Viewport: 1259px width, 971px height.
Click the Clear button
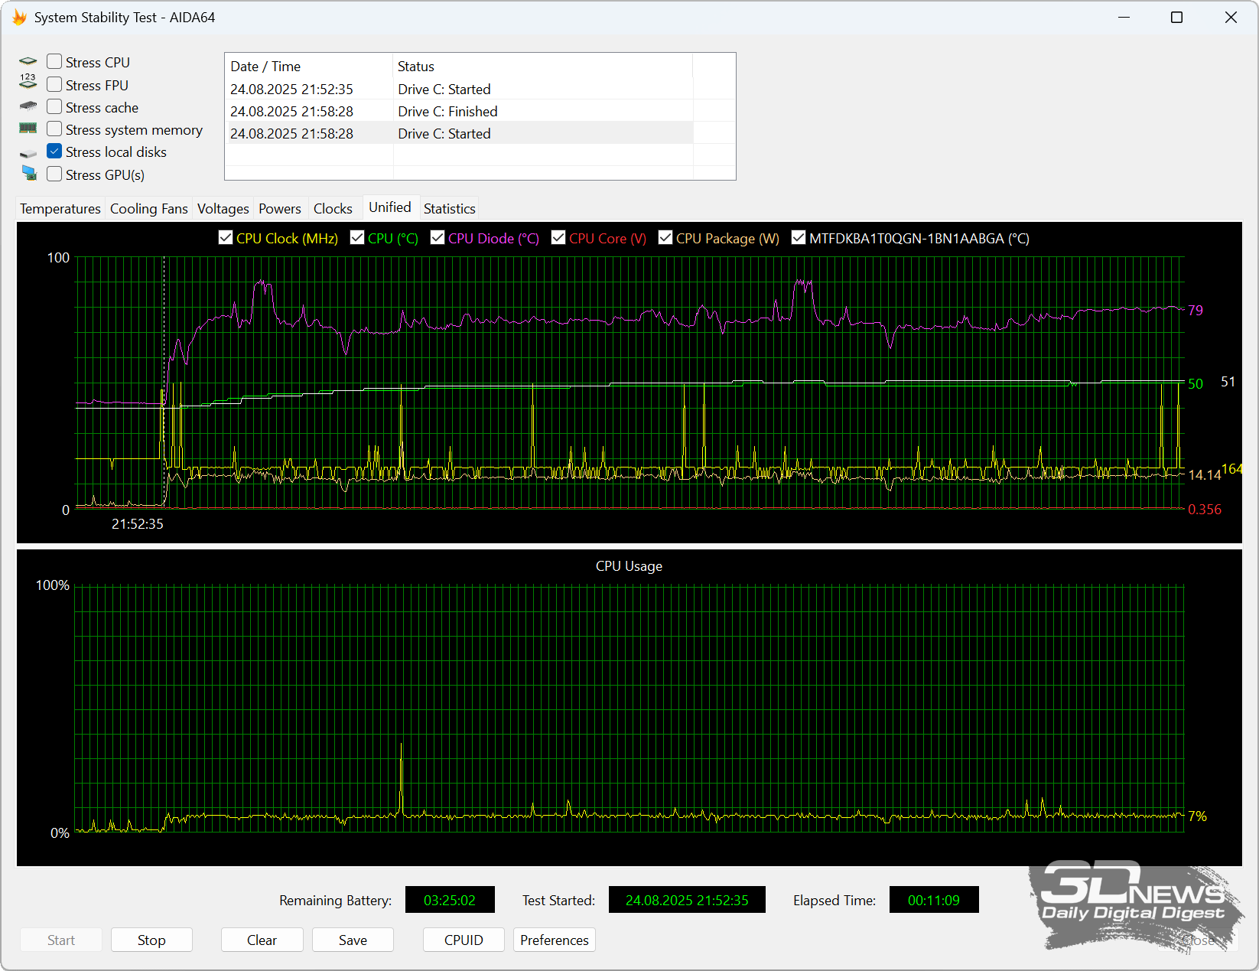262,940
